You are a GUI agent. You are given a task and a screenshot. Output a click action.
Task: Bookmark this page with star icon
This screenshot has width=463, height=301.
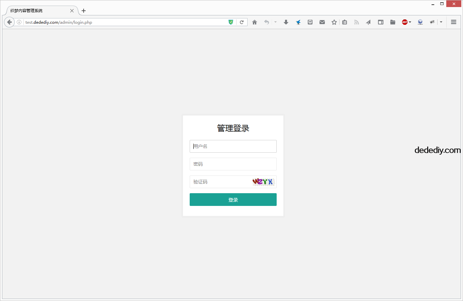pos(334,22)
